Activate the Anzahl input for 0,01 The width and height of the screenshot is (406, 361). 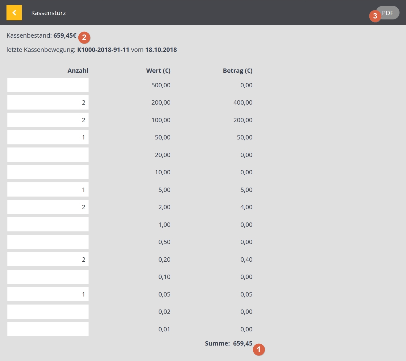click(x=48, y=329)
